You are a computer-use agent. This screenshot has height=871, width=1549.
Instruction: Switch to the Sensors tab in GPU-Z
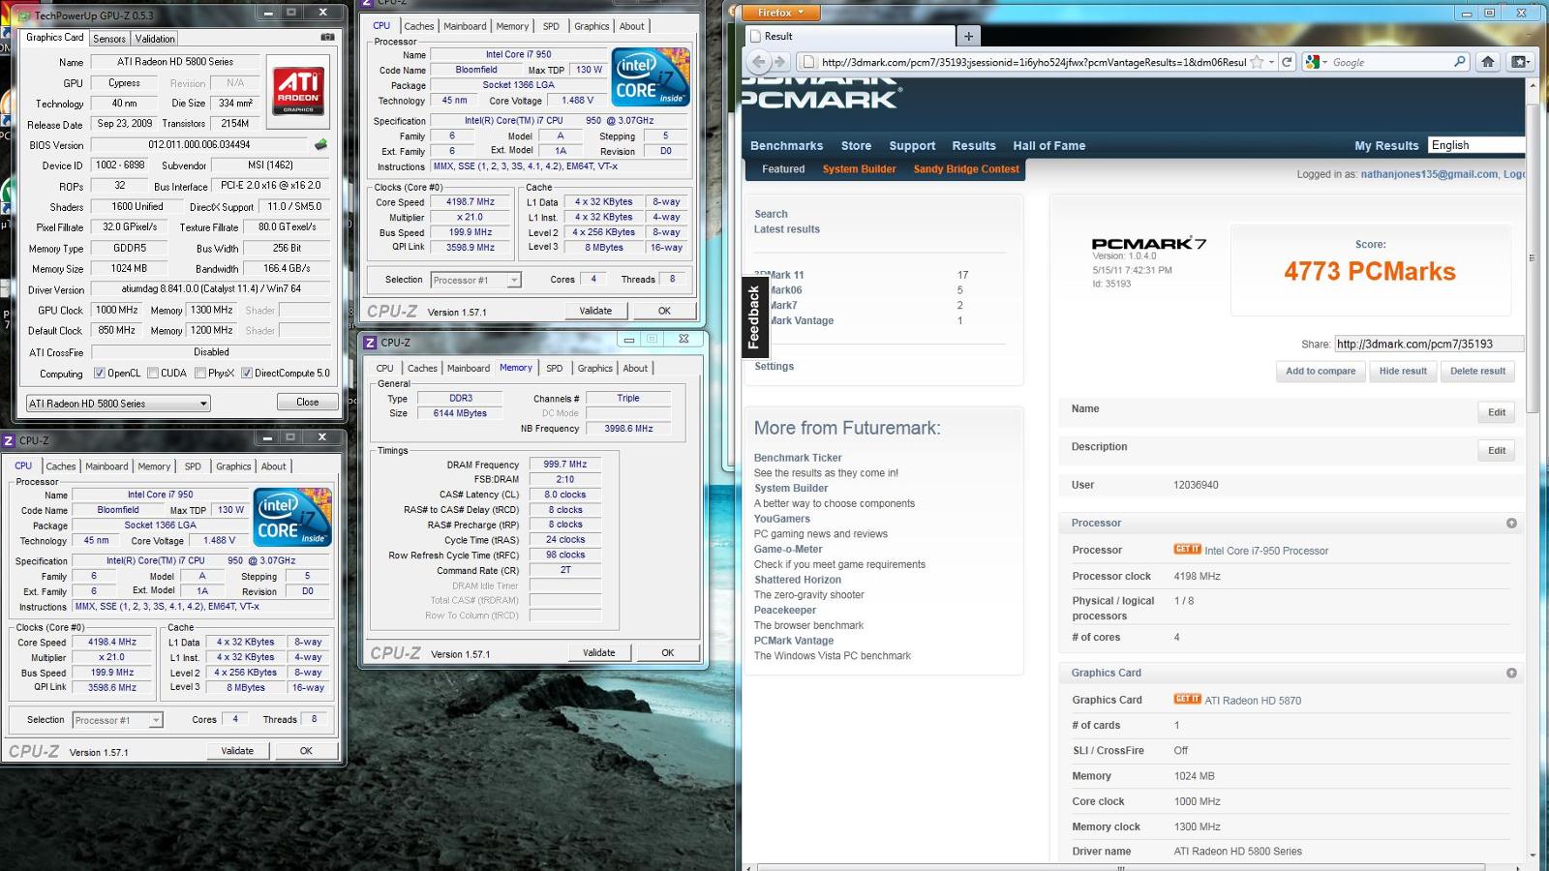(x=109, y=39)
